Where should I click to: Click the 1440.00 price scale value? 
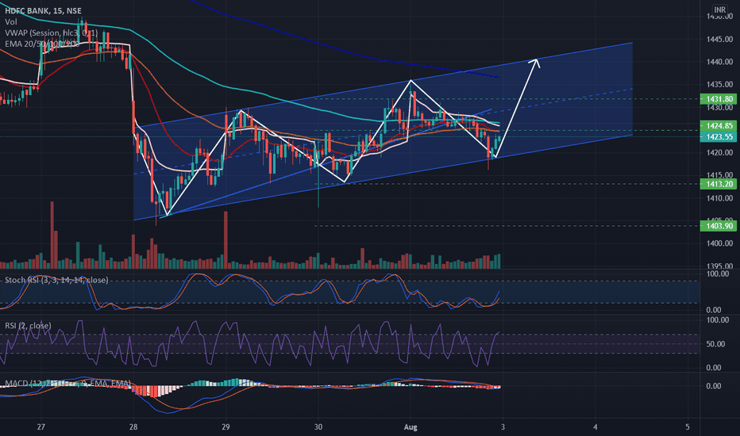tap(719, 62)
